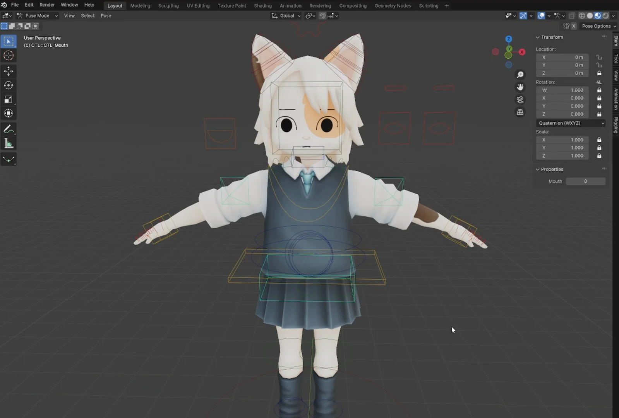Click the Scale Y value field
Image resolution: width=619 pixels, height=418 pixels.
click(562, 148)
